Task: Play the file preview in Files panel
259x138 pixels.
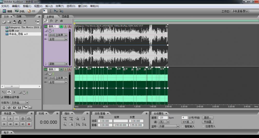Action: pos(14,92)
